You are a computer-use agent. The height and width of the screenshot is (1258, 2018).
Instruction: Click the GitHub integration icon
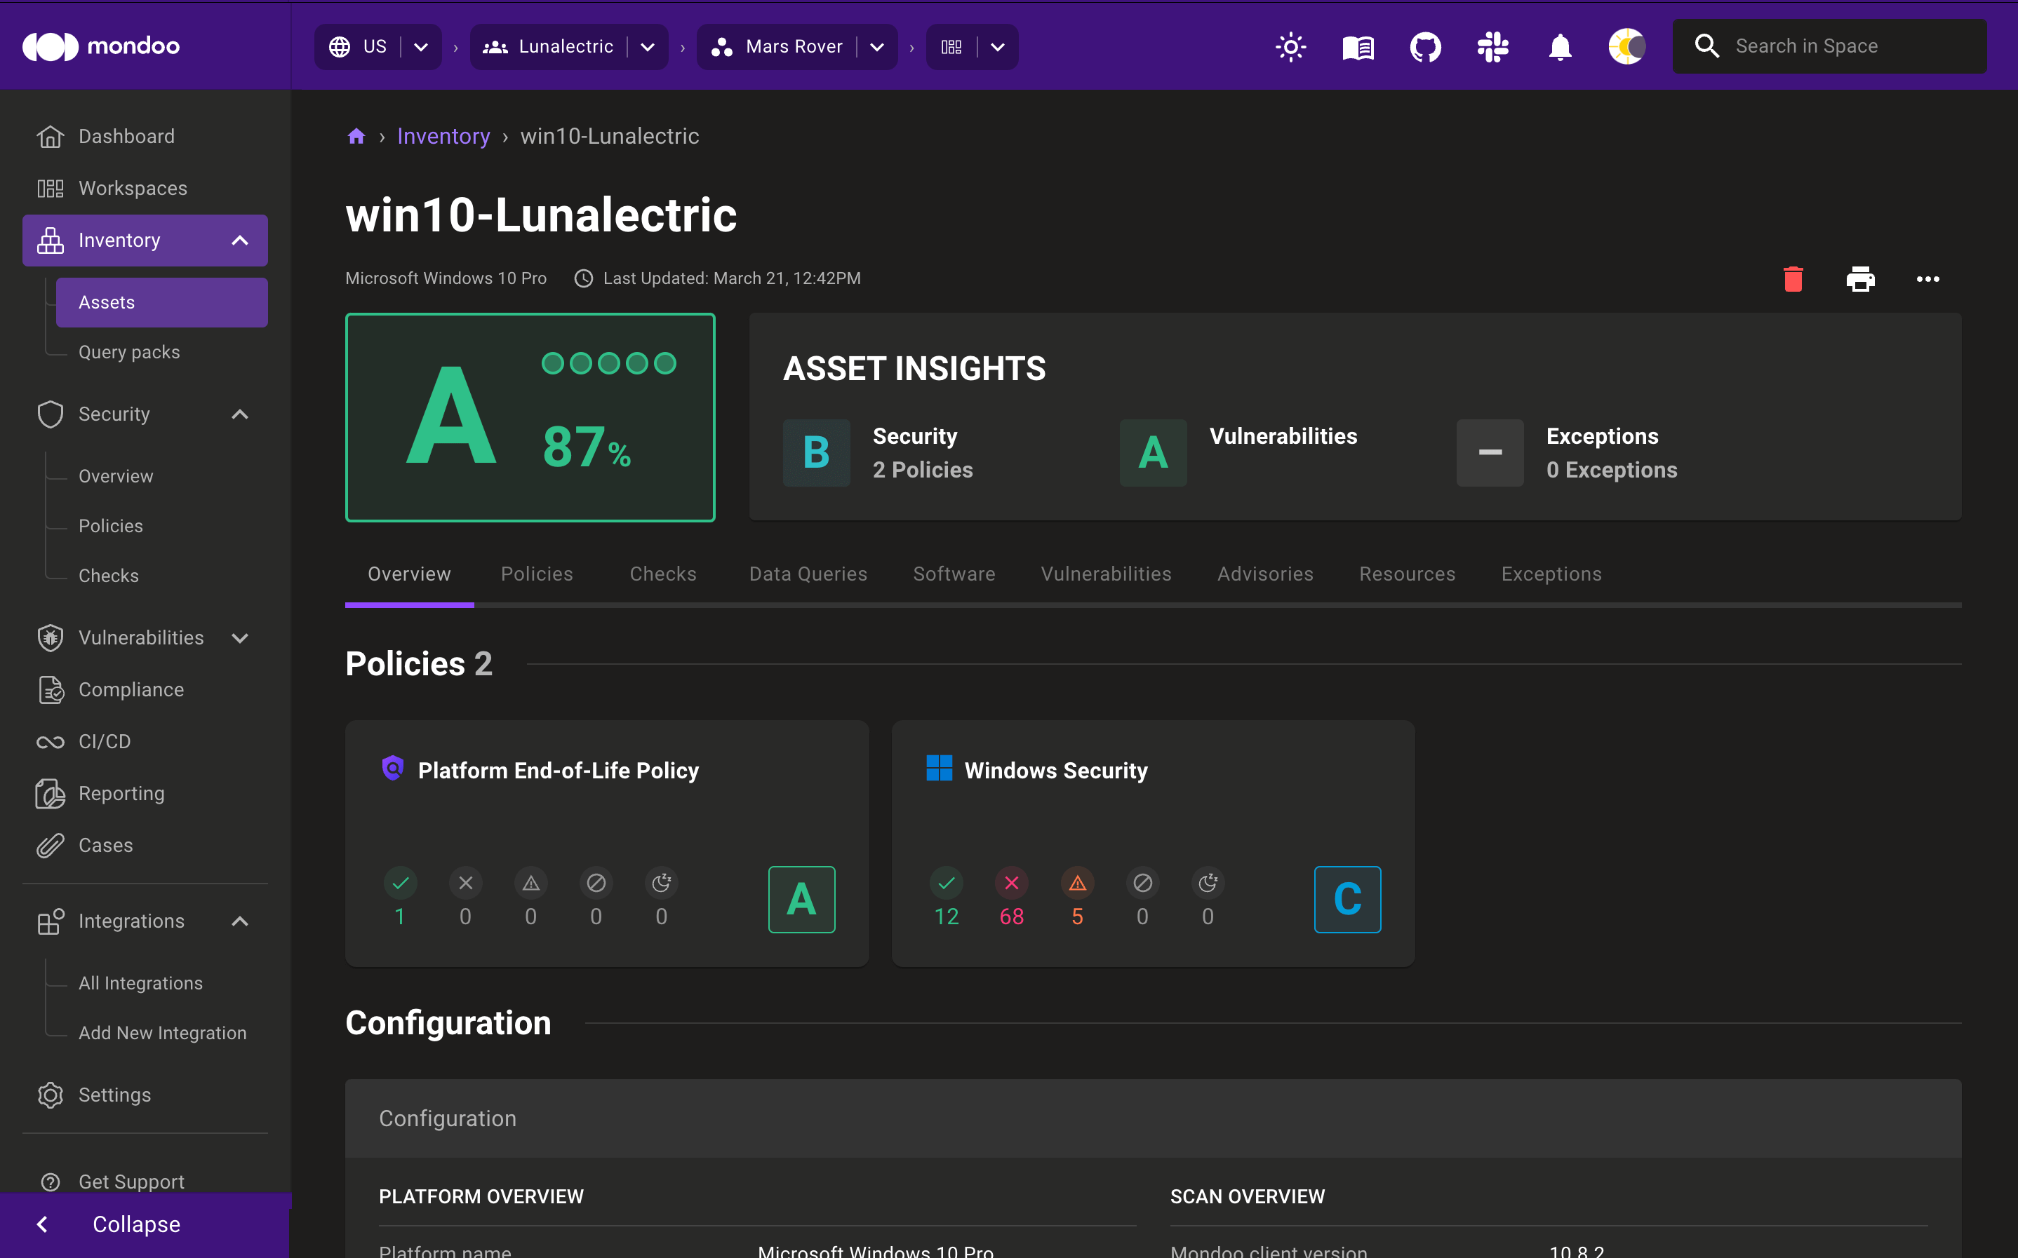pyautogui.click(x=1424, y=46)
